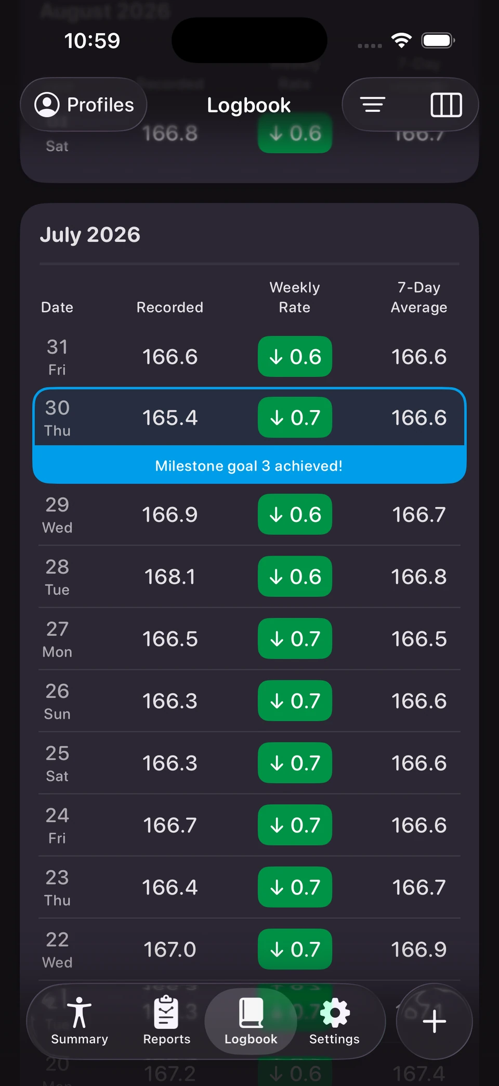Screen dimensions: 499x1086
Task: Tap 7-day average 166.5 for 27 Mon
Action: click(x=419, y=638)
